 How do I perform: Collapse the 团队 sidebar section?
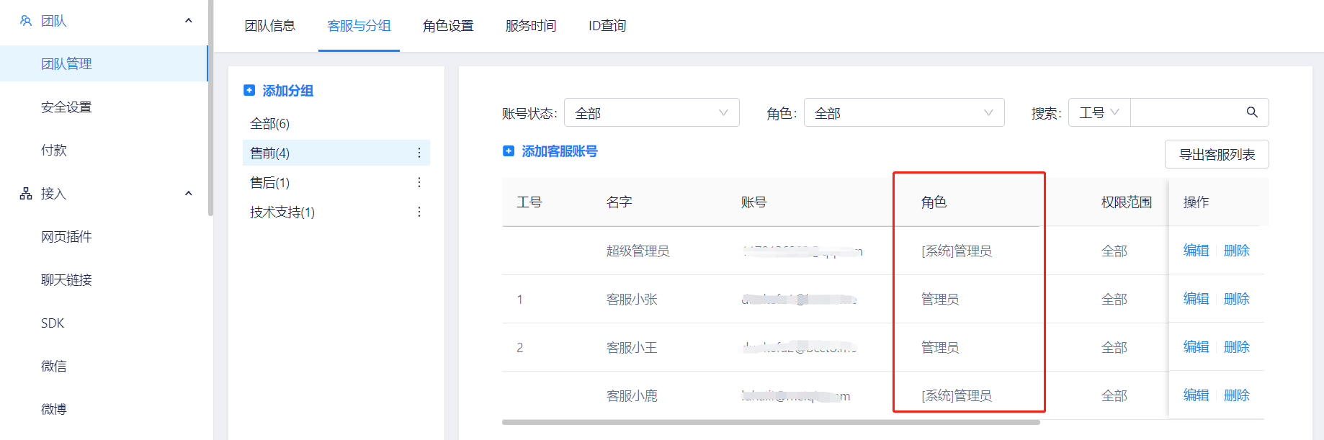[x=189, y=21]
